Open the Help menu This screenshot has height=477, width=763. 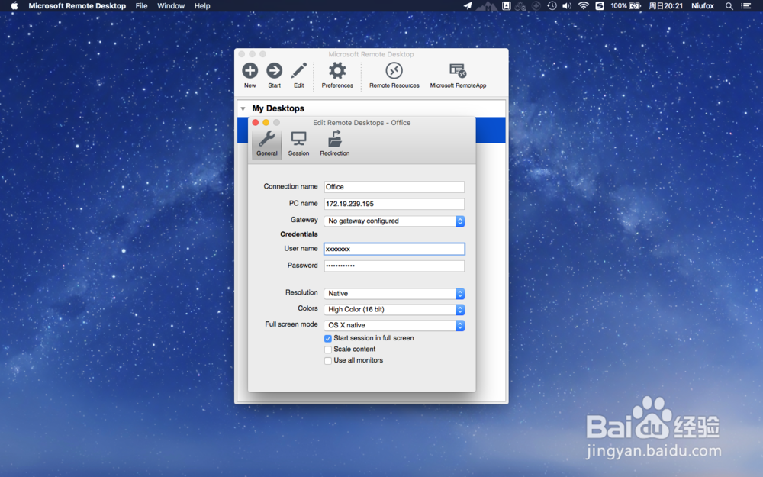tap(202, 6)
